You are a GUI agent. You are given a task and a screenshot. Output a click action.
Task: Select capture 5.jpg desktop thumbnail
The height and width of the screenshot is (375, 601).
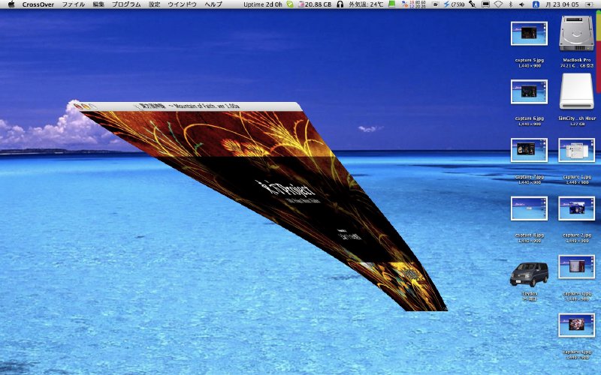point(529,33)
